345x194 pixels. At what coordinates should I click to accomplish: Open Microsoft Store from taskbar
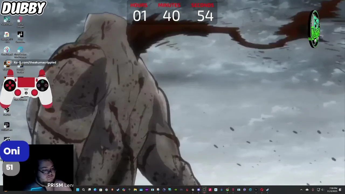pos(101,190)
